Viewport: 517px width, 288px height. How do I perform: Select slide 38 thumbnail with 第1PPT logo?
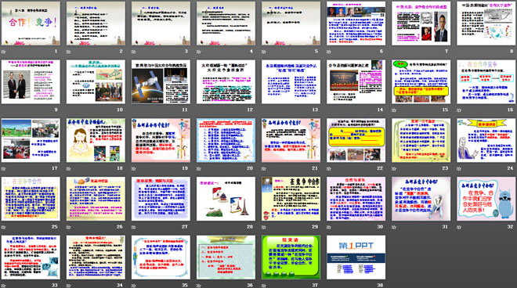pyautogui.click(x=356, y=257)
